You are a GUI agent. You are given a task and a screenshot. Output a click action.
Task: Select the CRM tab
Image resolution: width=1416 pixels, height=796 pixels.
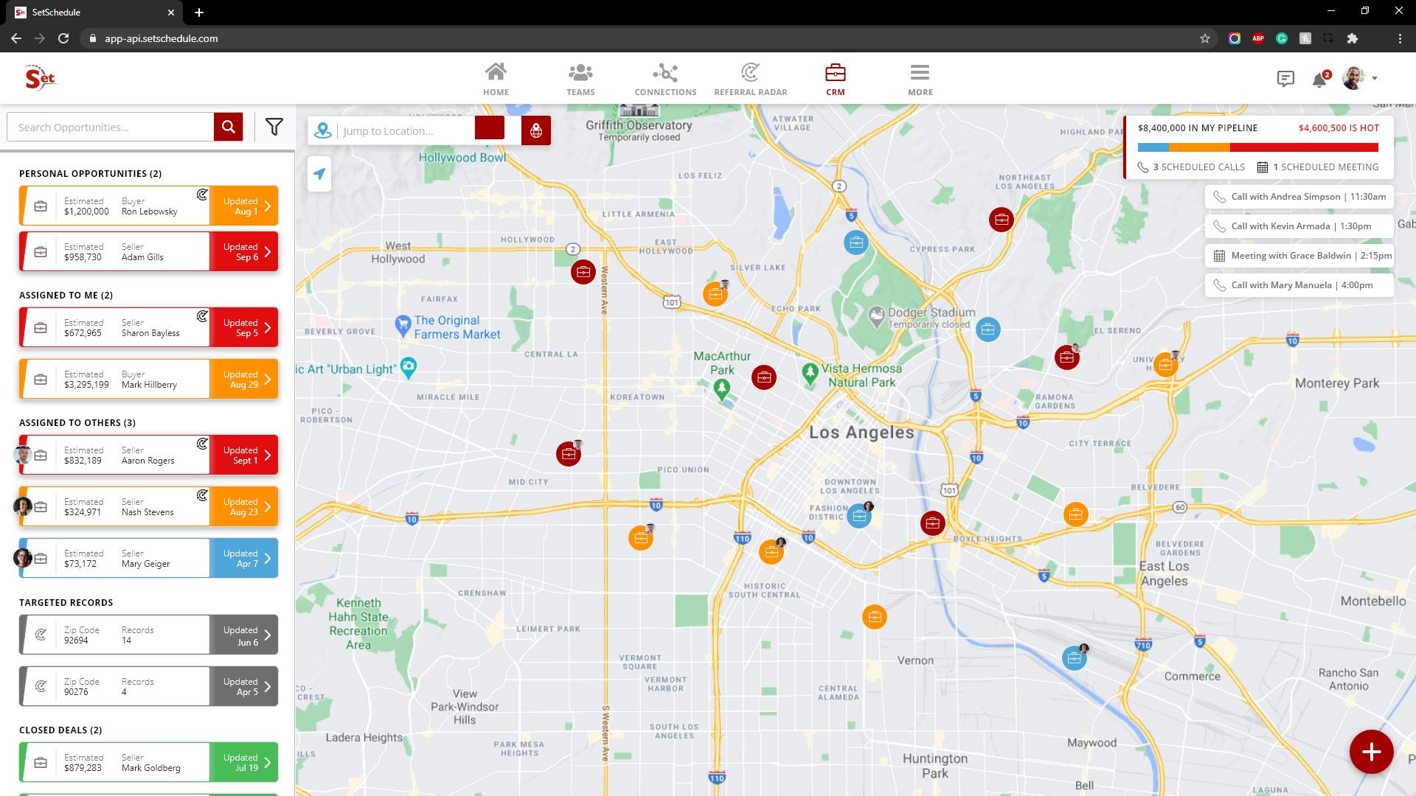point(835,80)
